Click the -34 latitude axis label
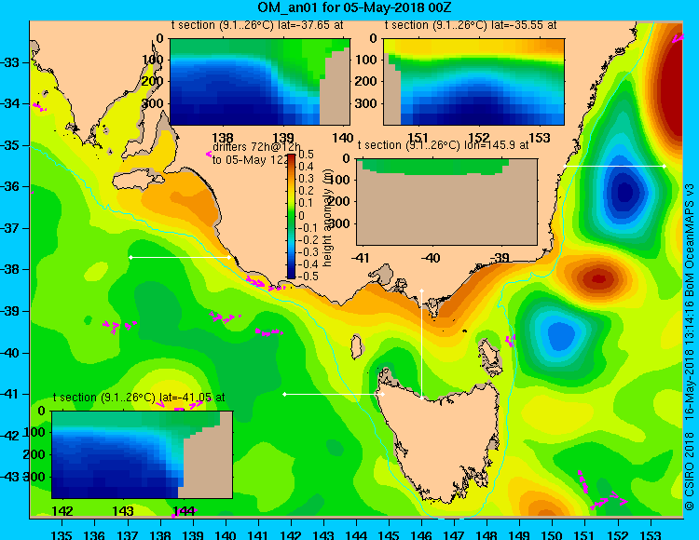Viewport: 699px width, 540px height. click(x=10, y=103)
